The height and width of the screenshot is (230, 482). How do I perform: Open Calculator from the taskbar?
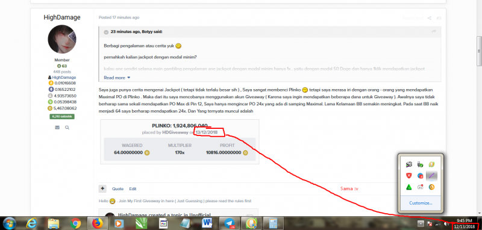tap(273, 223)
